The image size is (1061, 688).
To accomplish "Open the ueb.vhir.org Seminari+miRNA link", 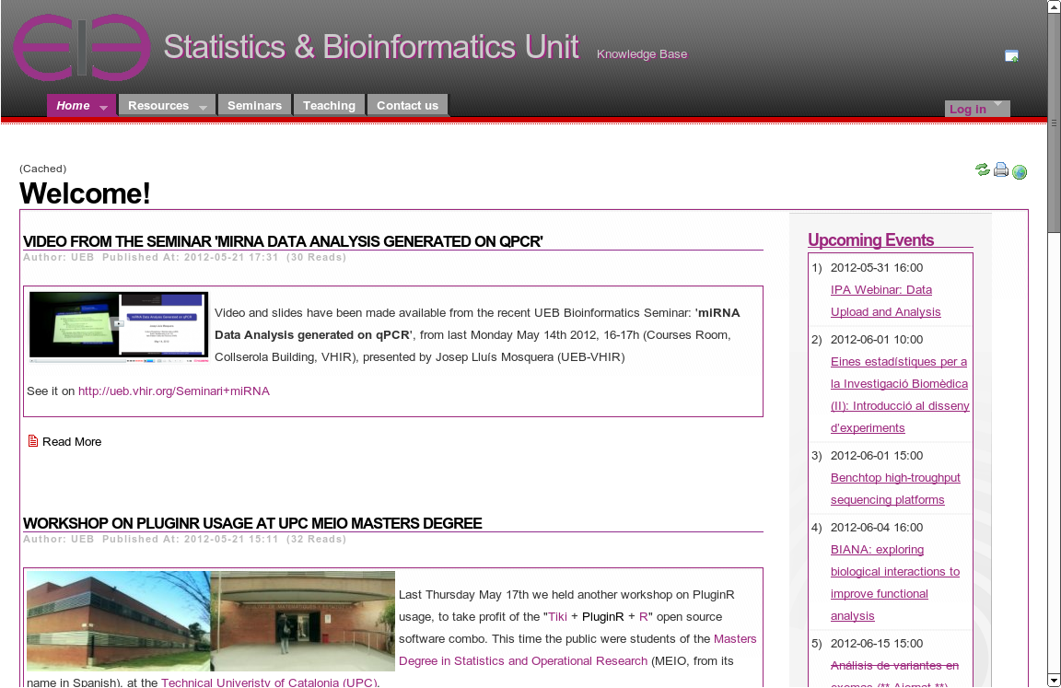I will point(173,391).
